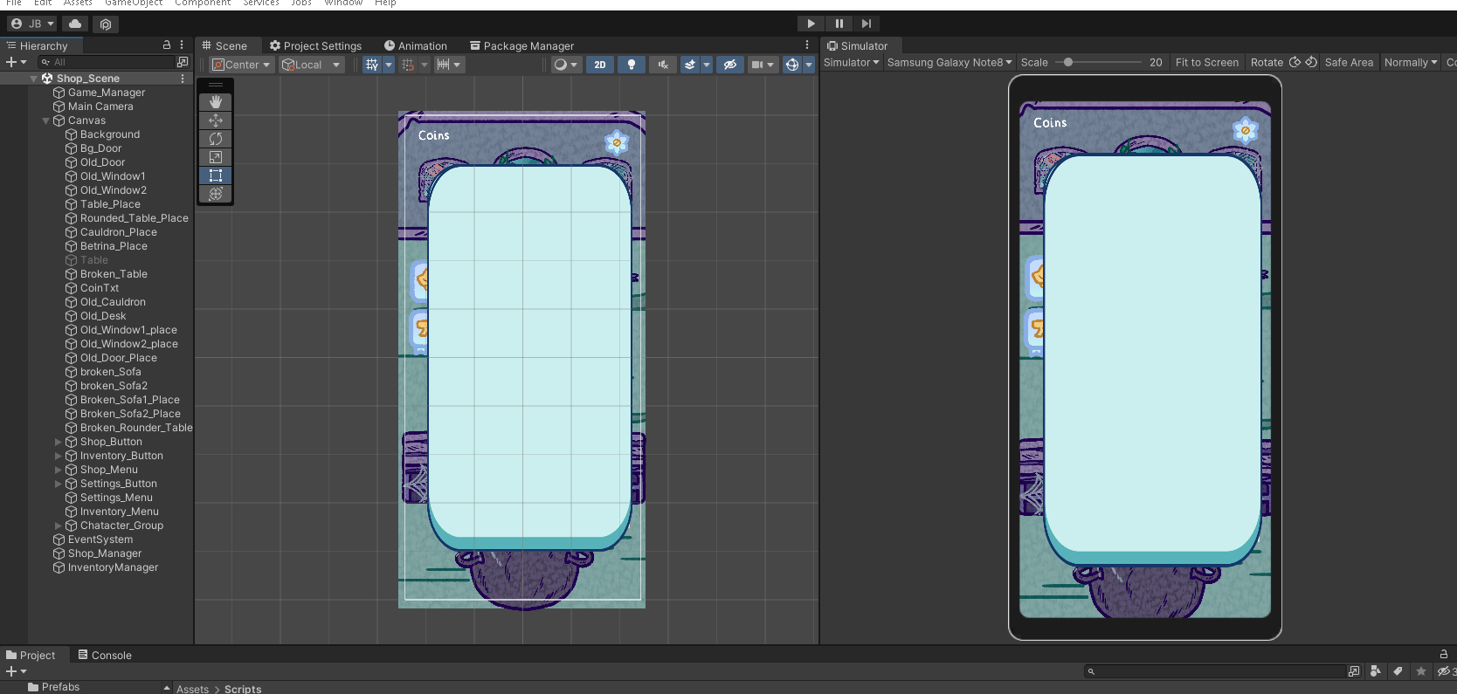Select the Scale tool
This screenshot has height=694, width=1457.
click(x=216, y=157)
